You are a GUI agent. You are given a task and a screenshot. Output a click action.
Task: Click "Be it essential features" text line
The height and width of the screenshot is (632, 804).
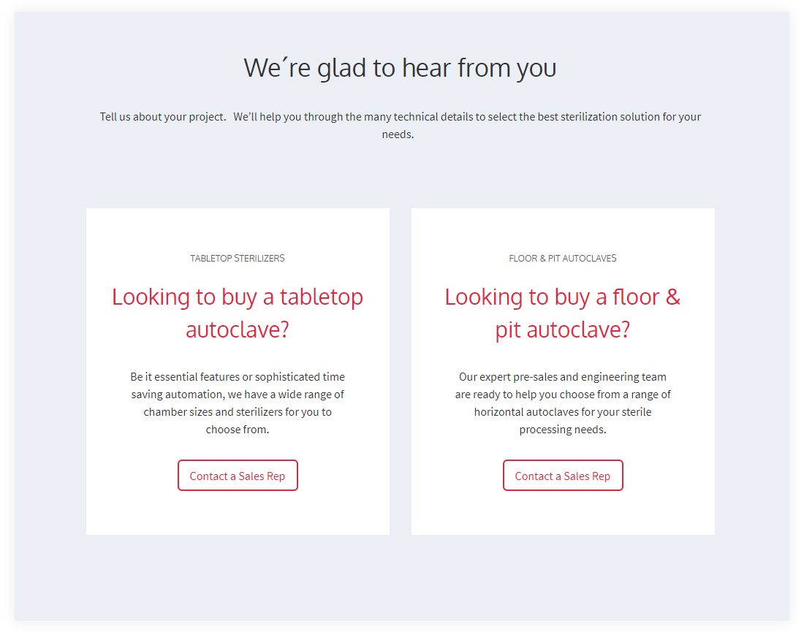pyautogui.click(x=238, y=377)
